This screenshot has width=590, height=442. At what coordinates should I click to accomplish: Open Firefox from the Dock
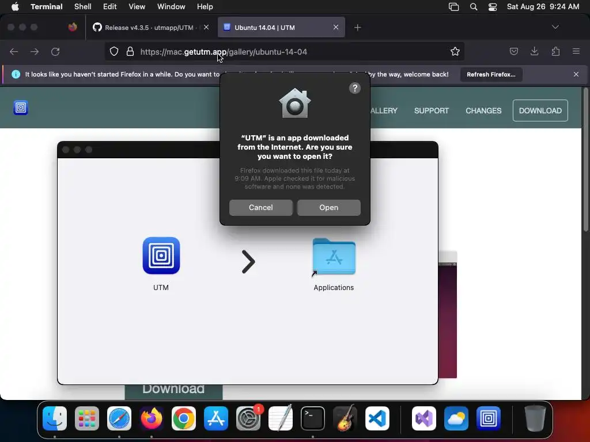[152, 418]
